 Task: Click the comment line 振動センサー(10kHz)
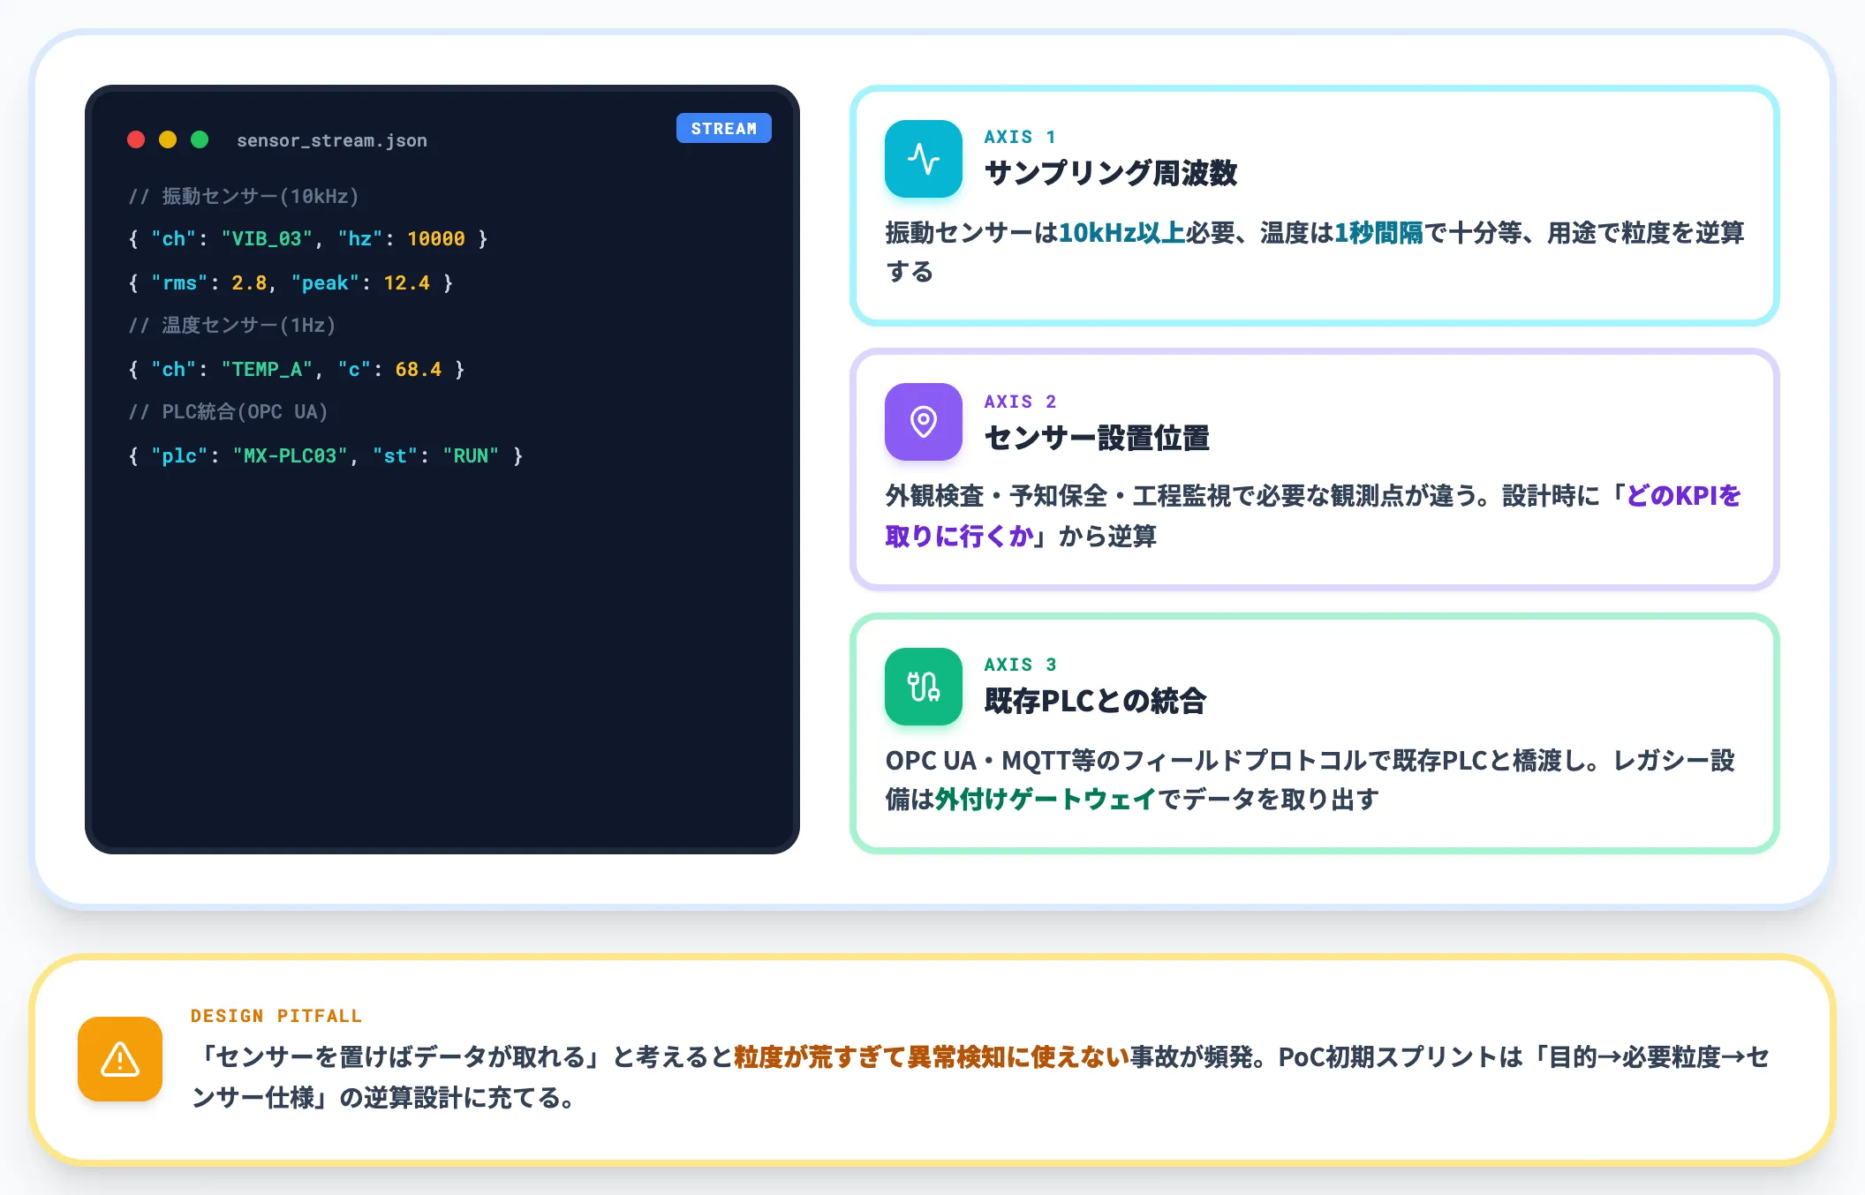(x=244, y=196)
